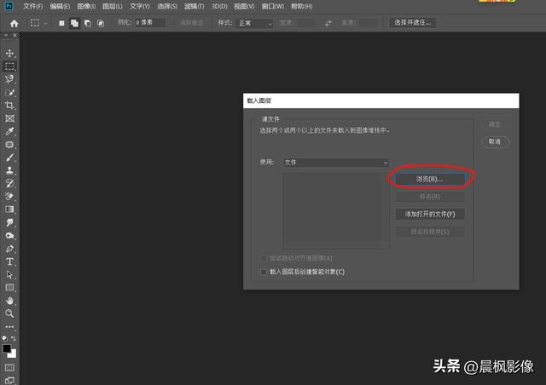Enable 载入图层后创建智能对象(C) checkbox
Viewport: 546px width, 385px height.
264,272
